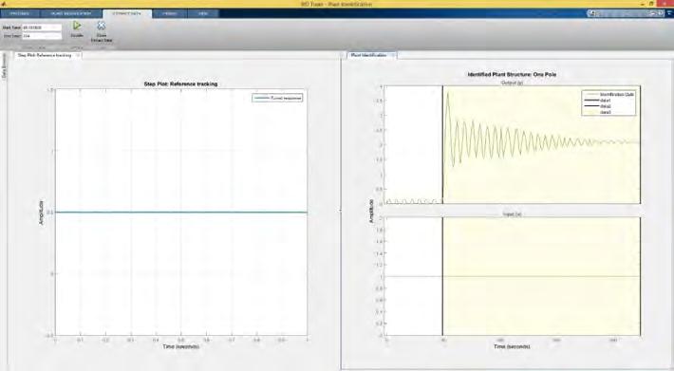Close the Step Plot: Reference tracking tab

(78, 55)
